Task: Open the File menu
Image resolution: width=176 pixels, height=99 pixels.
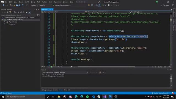Action: tap(6, 2)
